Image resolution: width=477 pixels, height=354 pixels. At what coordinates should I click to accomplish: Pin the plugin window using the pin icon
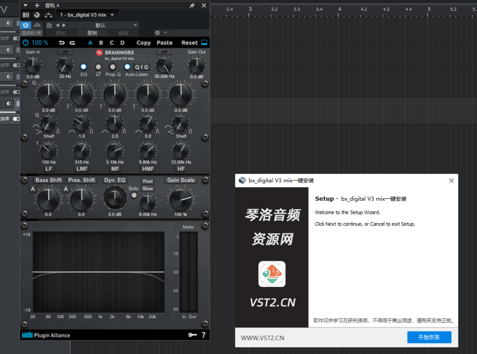click(x=191, y=5)
